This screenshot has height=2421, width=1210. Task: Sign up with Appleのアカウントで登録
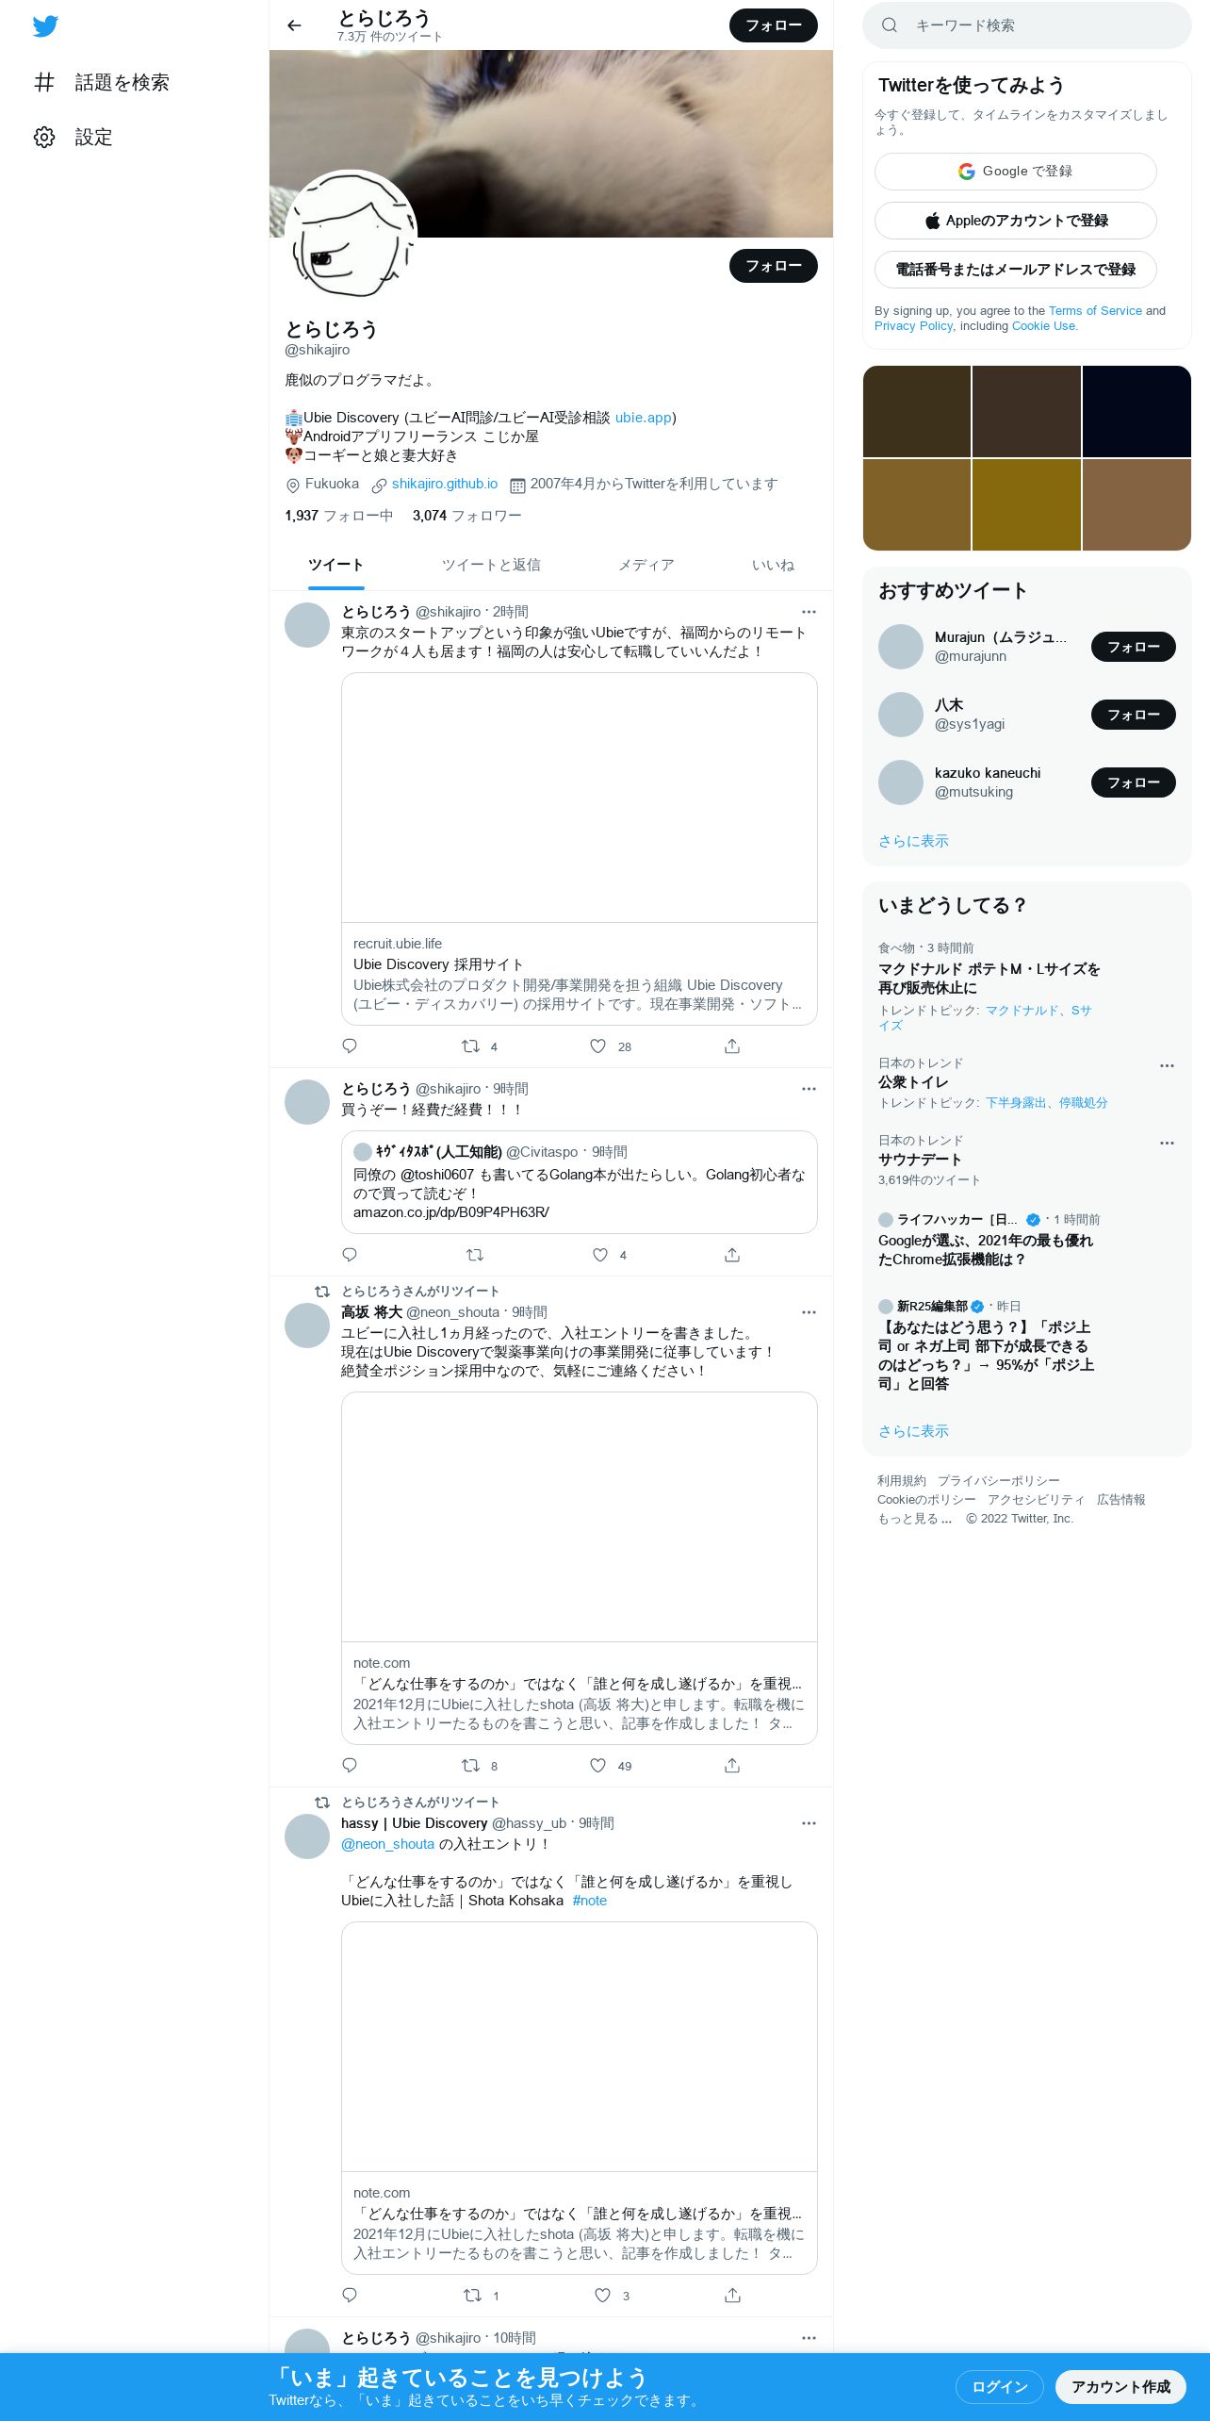(1016, 221)
